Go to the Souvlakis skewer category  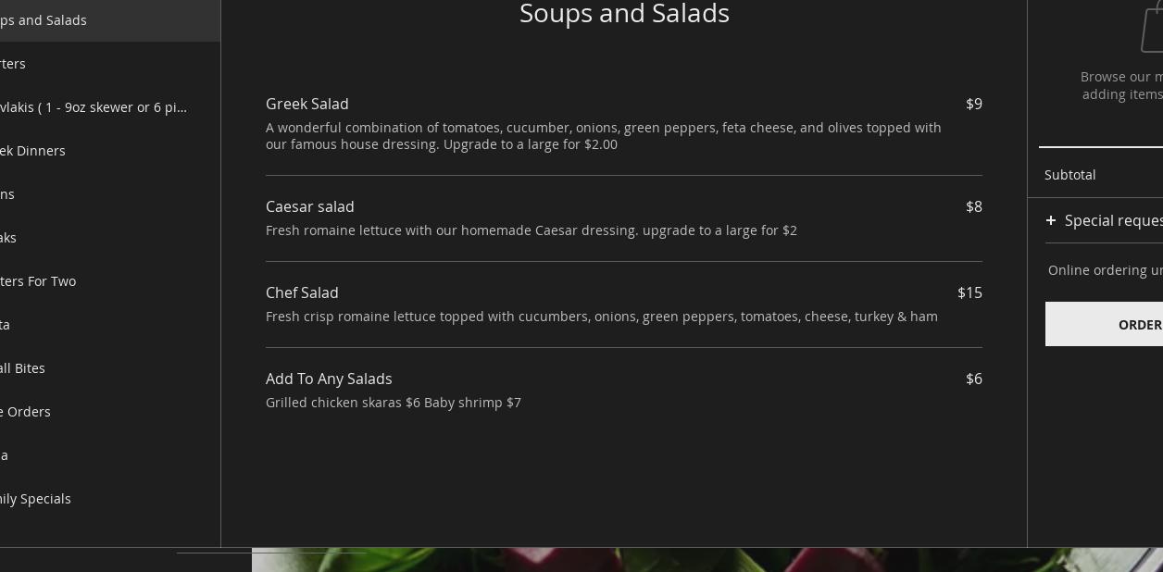pyautogui.click(x=93, y=107)
